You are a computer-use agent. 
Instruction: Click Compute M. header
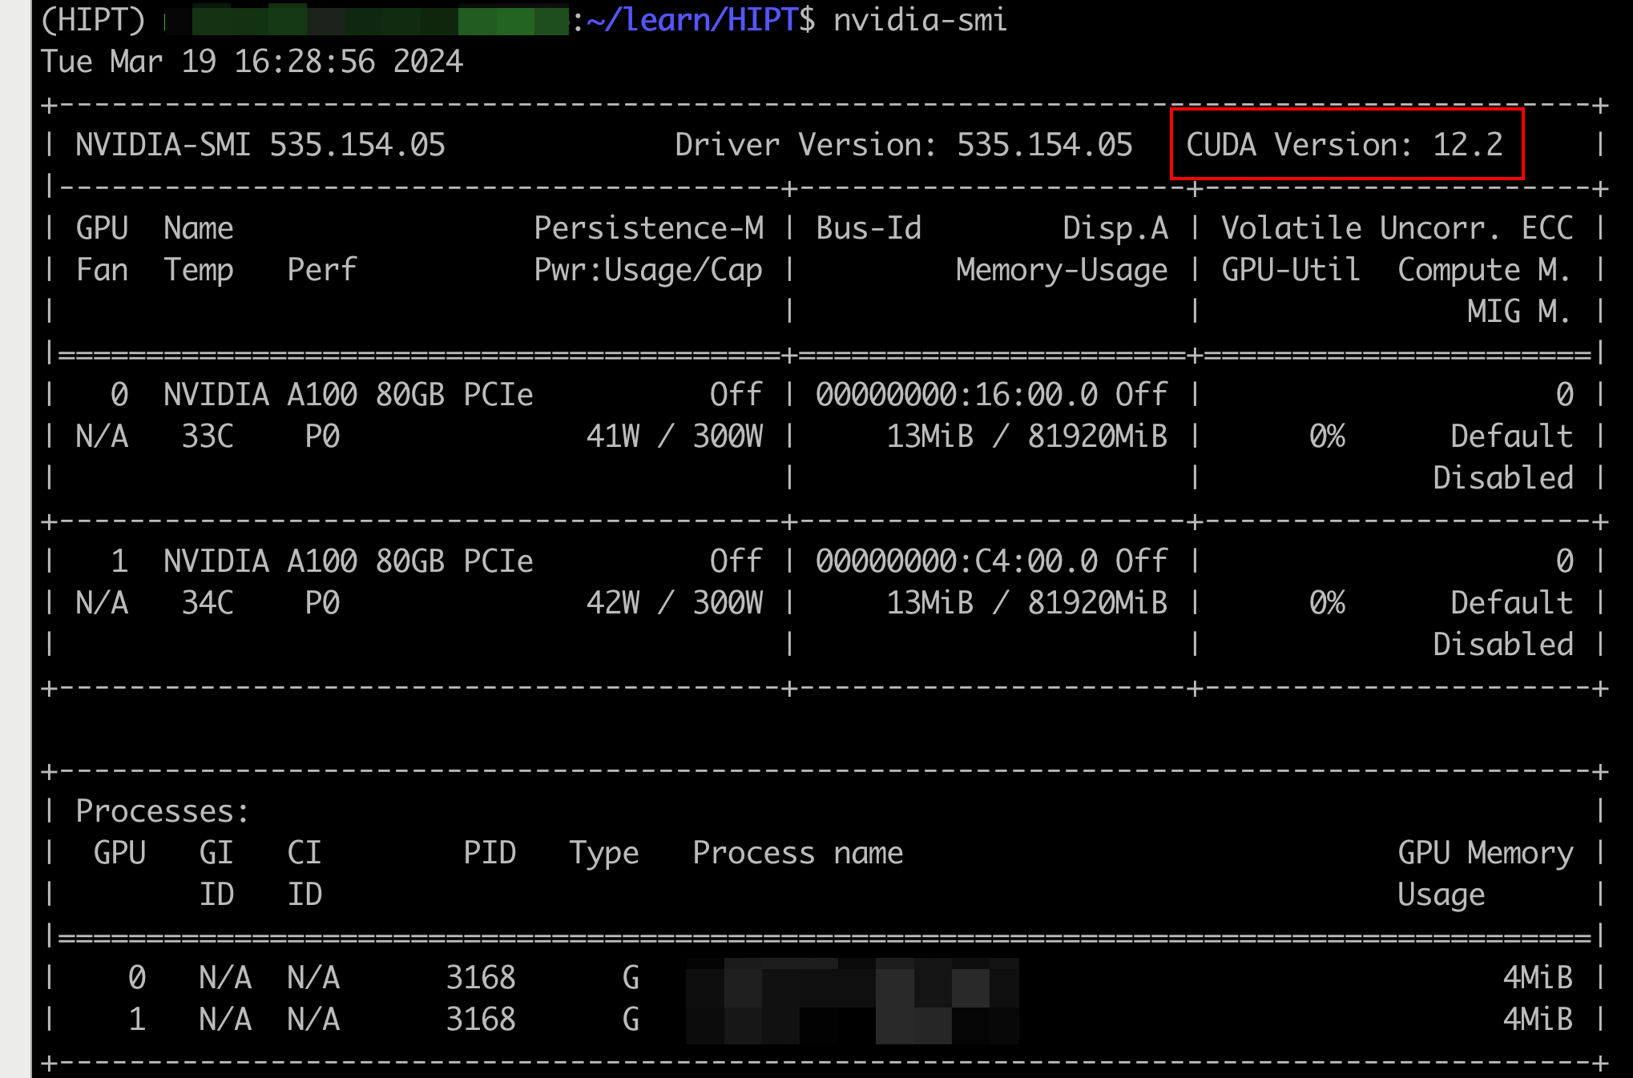[1485, 270]
